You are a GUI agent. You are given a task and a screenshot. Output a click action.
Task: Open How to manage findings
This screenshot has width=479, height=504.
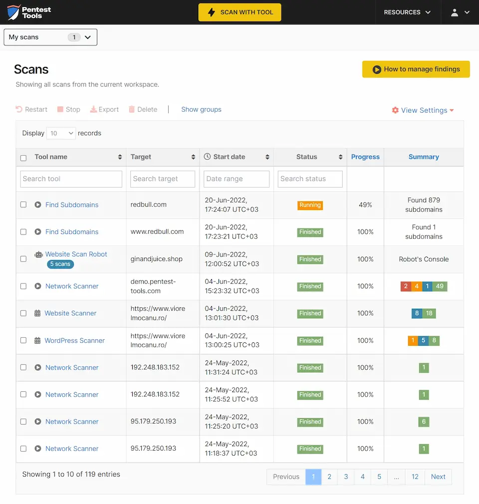point(416,69)
